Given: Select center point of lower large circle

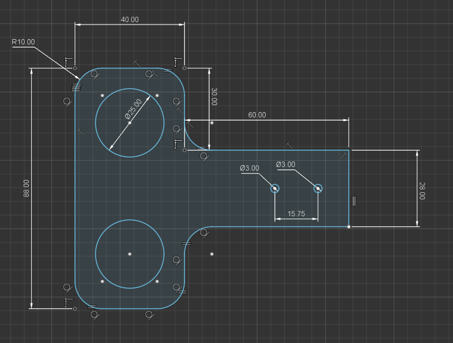Looking at the screenshot, I should [x=130, y=254].
